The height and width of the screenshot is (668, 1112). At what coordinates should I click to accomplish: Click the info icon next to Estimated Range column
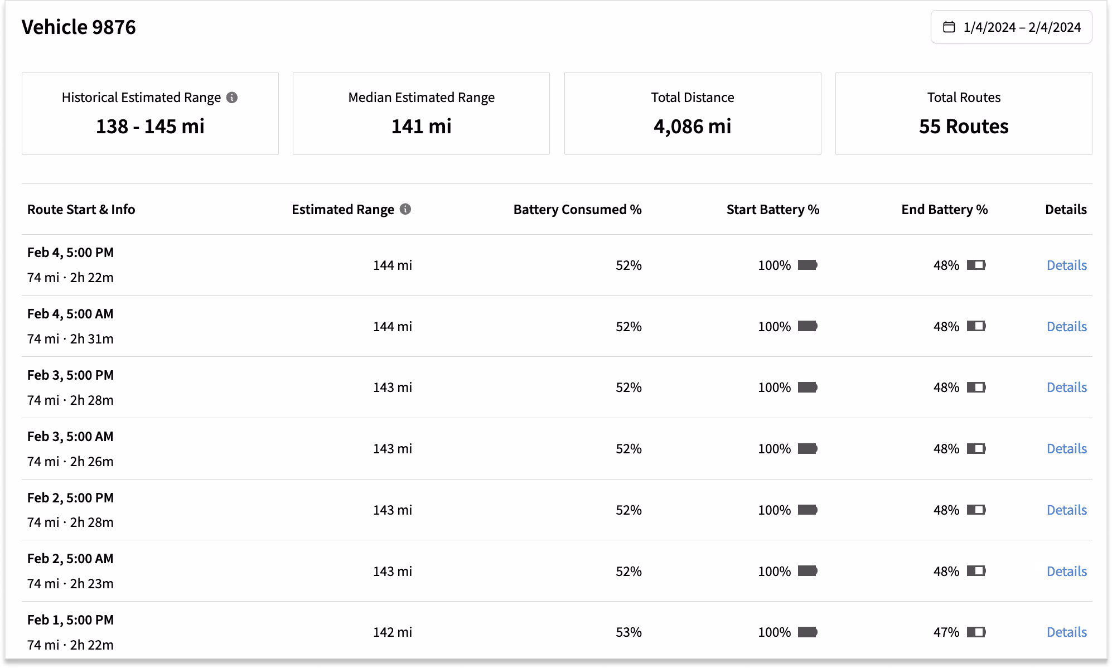[x=405, y=209]
